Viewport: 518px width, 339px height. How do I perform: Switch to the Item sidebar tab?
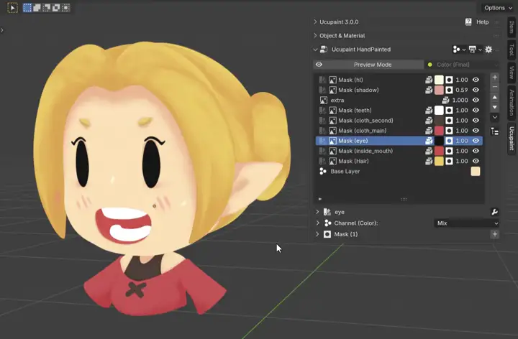coord(512,27)
